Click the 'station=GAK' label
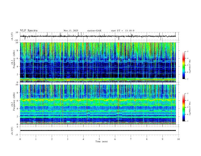The width and height of the screenshot is (201, 156). 94,31
